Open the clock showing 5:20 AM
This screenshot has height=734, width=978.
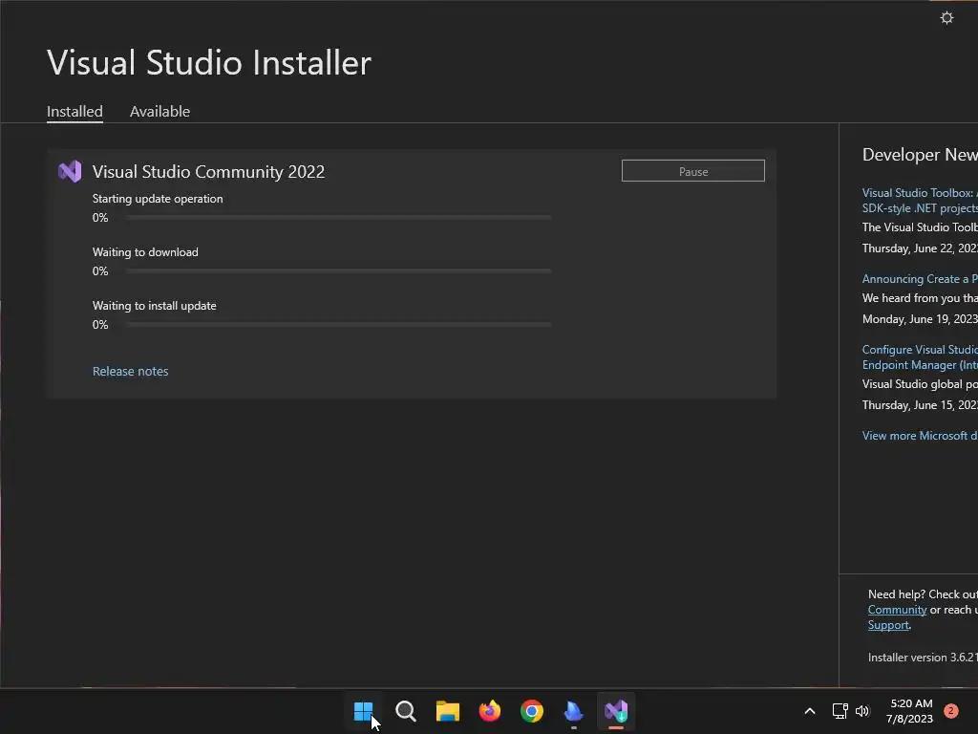click(x=910, y=711)
